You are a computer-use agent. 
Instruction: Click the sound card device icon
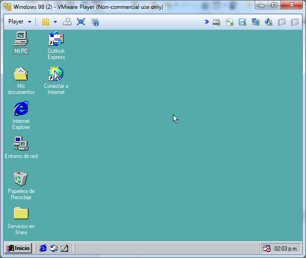pos(268,22)
